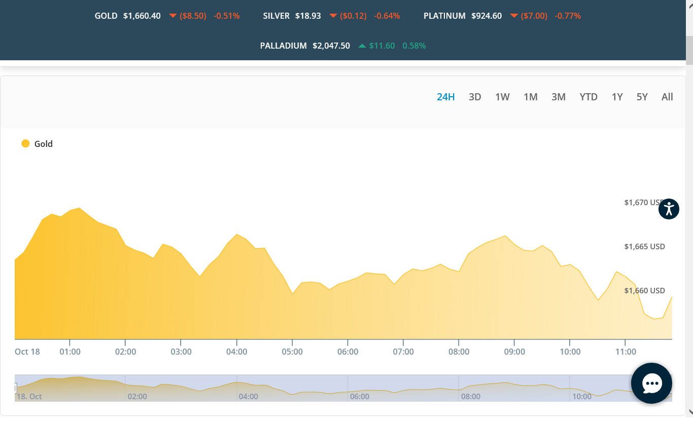
Task: Select the 24H time range
Action: coord(446,97)
